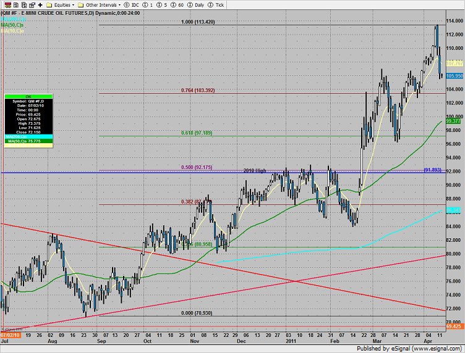
Task: Click the Close 72.150 row in cursor window
Action: click(x=28, y=132)
